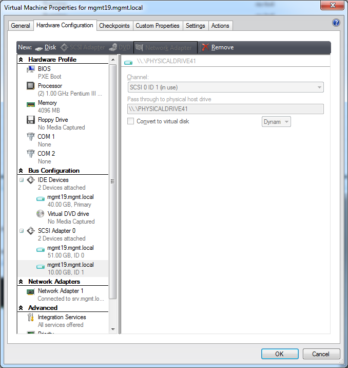The height and width of the screenshot is (368, 348).
Task: Click the OK button
Action: [280, 354]
